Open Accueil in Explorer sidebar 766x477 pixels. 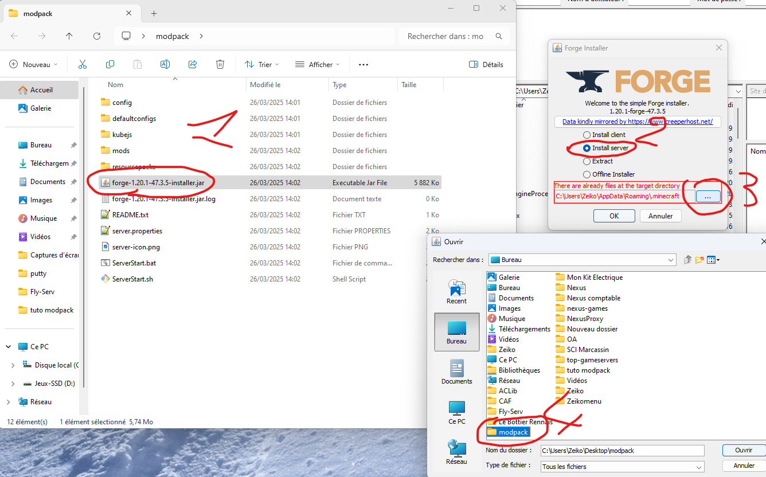coord(39,89)
